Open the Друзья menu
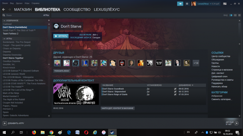Screen dimensions: 243x136 click(x=19, y=3)
